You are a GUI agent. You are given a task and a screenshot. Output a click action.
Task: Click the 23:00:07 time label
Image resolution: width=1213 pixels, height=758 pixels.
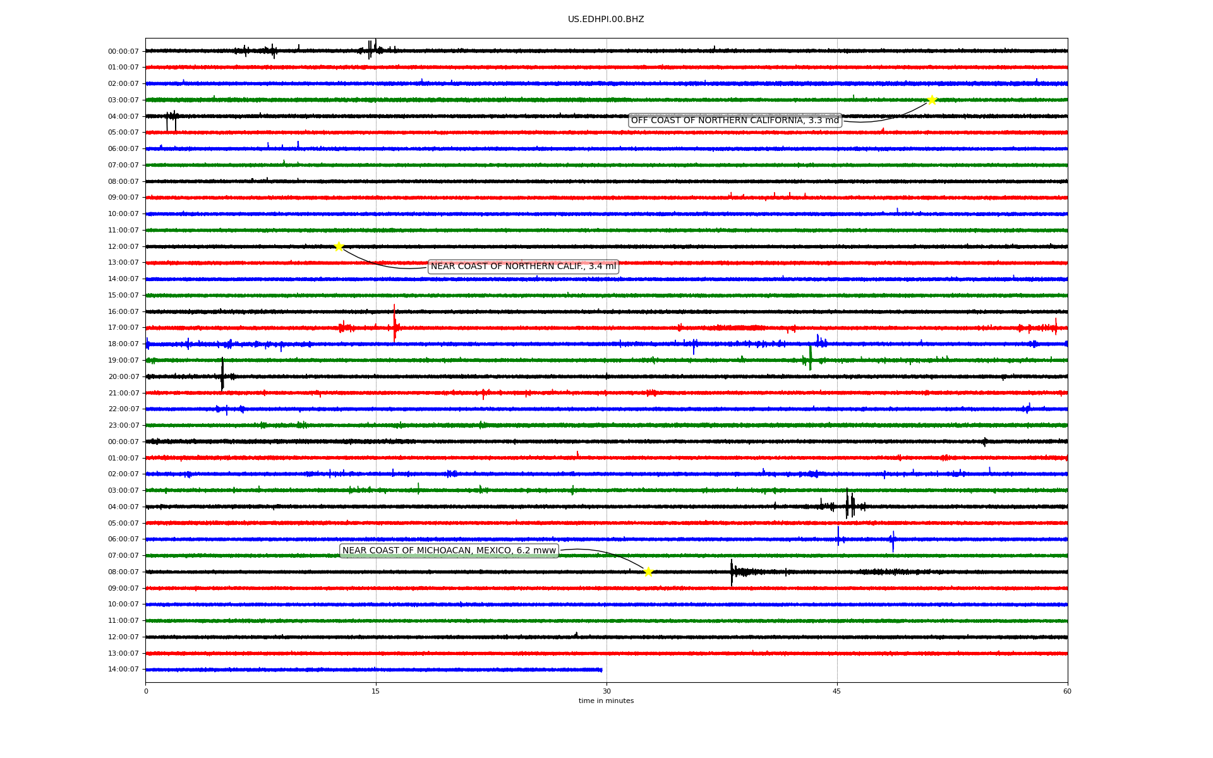point(123,426)
